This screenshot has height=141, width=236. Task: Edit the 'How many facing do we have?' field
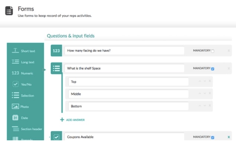click(124, 50)
